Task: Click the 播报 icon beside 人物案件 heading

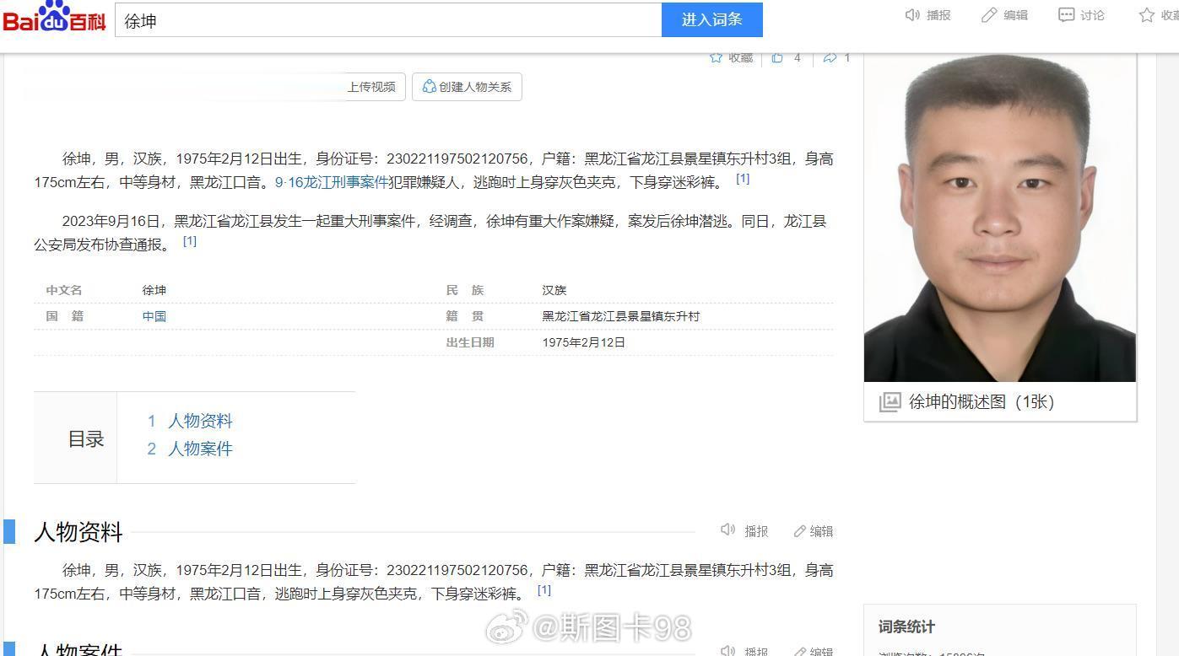Action: pos(727,651)
